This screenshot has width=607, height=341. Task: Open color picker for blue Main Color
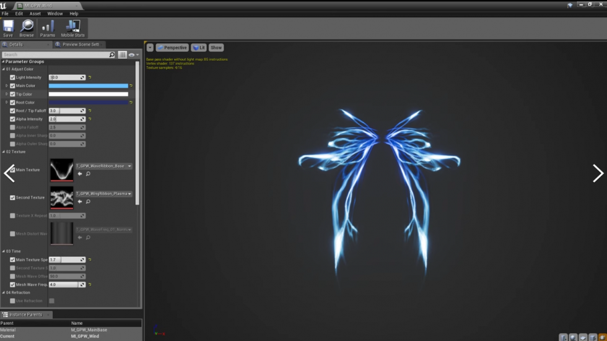coord(88,86)
